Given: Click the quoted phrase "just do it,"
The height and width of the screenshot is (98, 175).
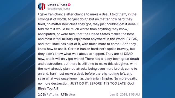Looking at the screenshot, I should (80, 19).
